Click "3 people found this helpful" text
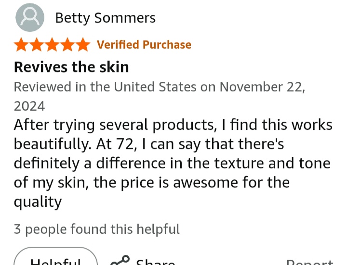Image resolution: width=347 pixels, height=265 pixels. coord(96,229)
